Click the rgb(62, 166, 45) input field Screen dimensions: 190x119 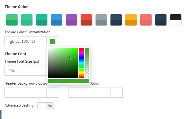click(26, 41)
